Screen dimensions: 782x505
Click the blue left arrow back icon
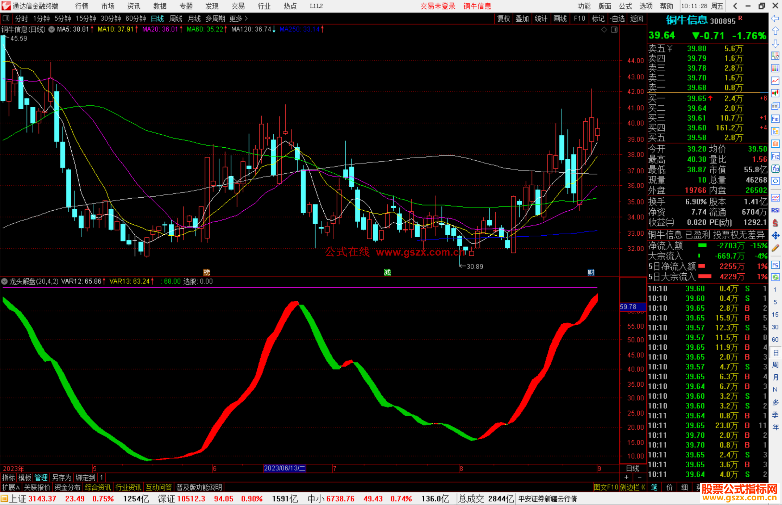coord(775,18)
